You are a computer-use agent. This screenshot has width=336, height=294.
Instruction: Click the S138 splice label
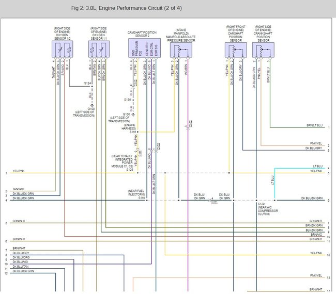(x=128, y=100)
